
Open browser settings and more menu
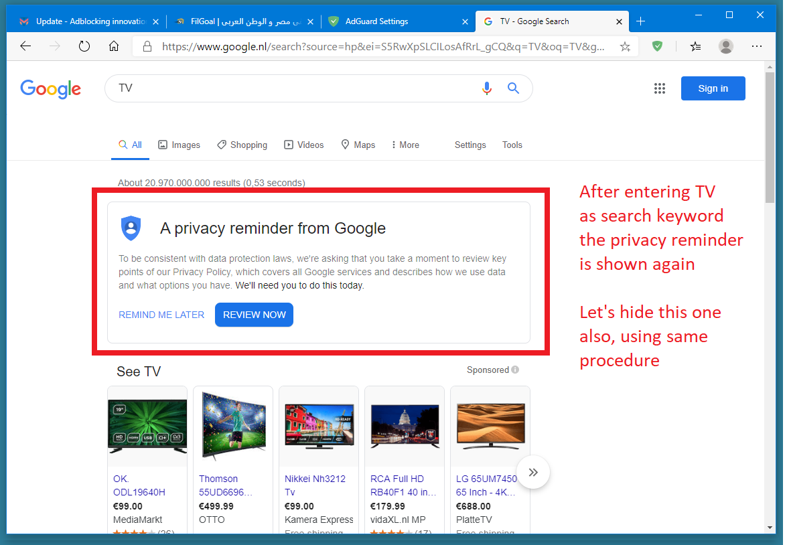pyautogui.click(x=756, y=47)
